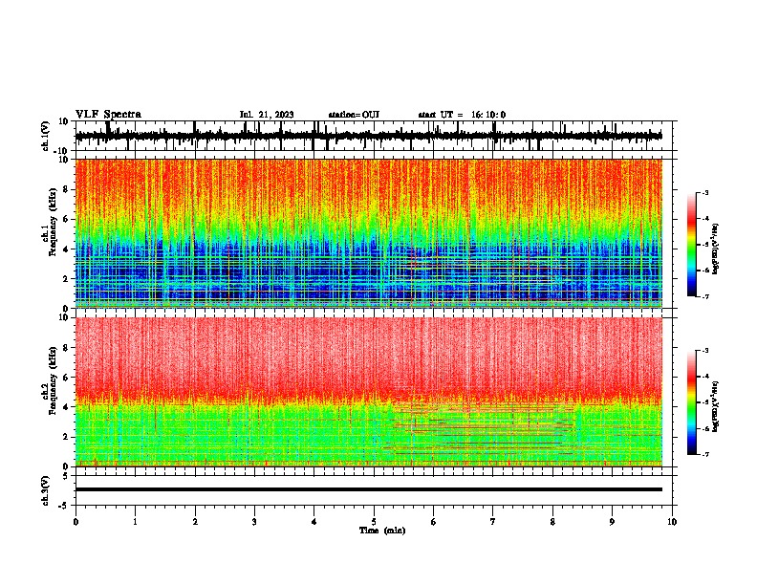Click the "2" kHz tick on ch.1 spectrogram axis
This screenshot has height=585, width=757.
[x=66, y=279]
